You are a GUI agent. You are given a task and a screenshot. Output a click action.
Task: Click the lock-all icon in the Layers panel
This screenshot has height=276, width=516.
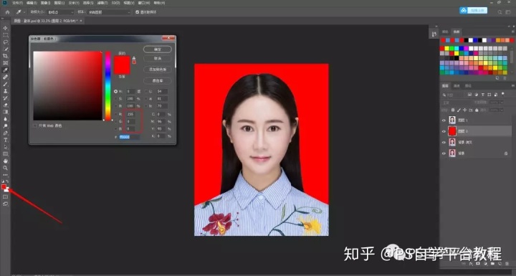click(477, 110)
